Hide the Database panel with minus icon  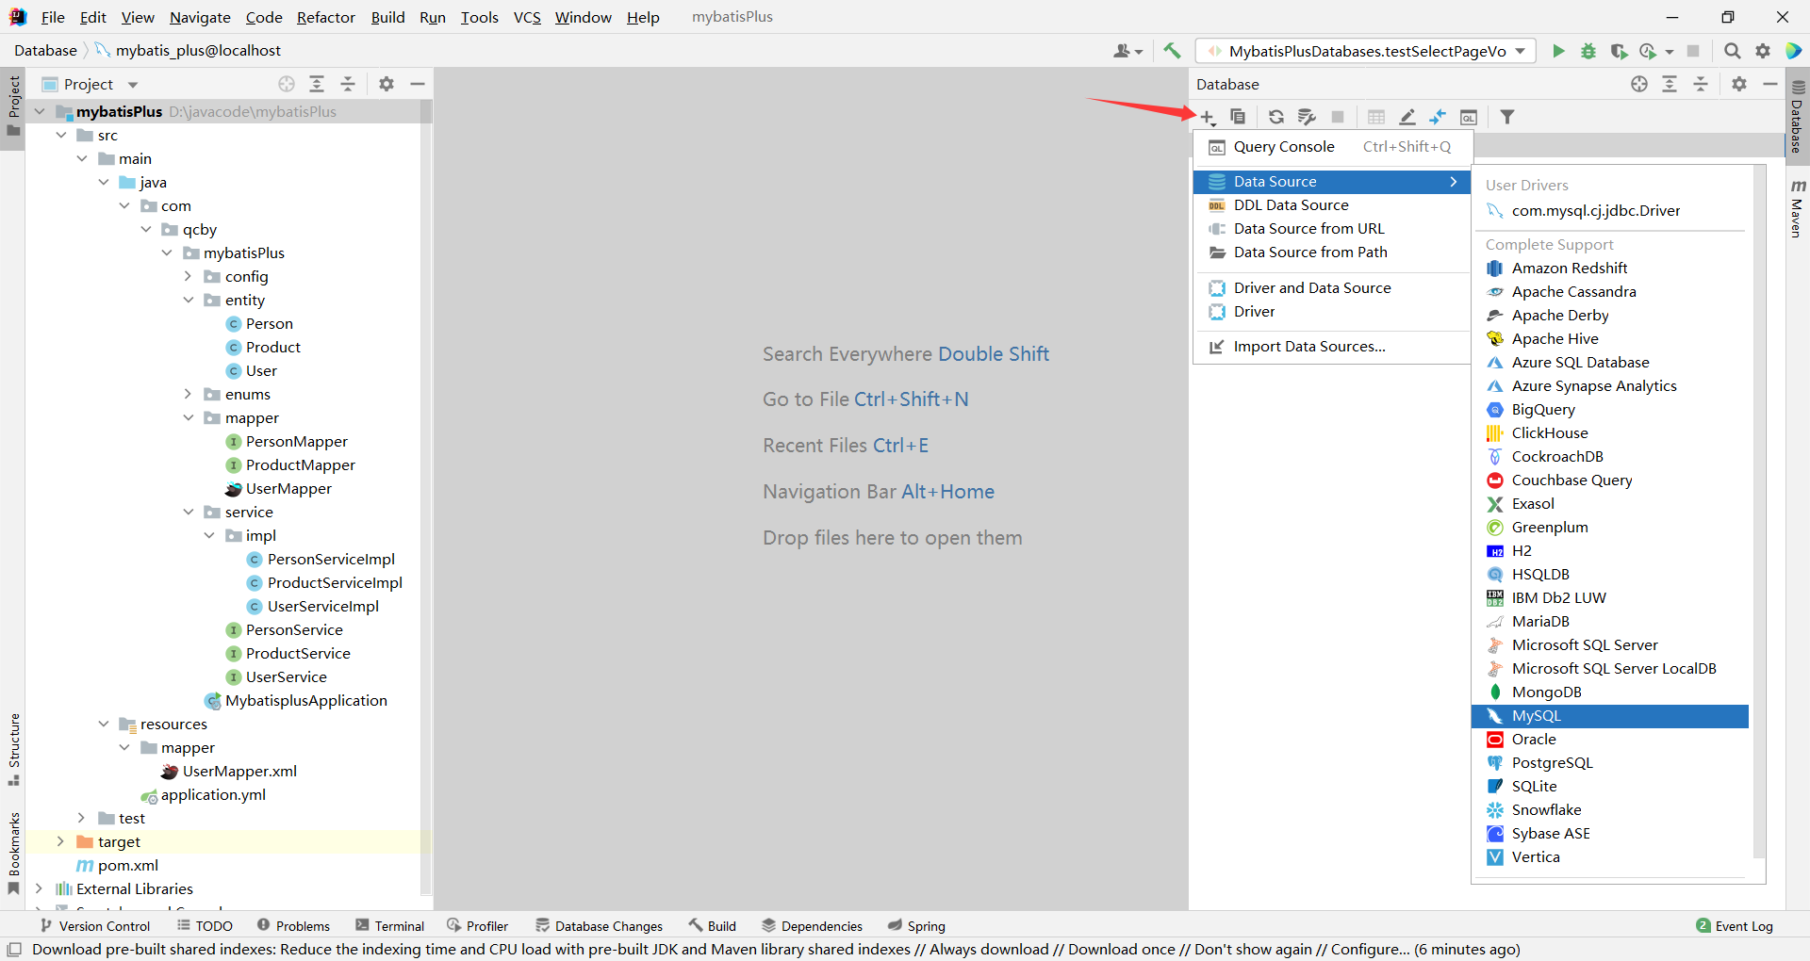(x=1770, y=84)
